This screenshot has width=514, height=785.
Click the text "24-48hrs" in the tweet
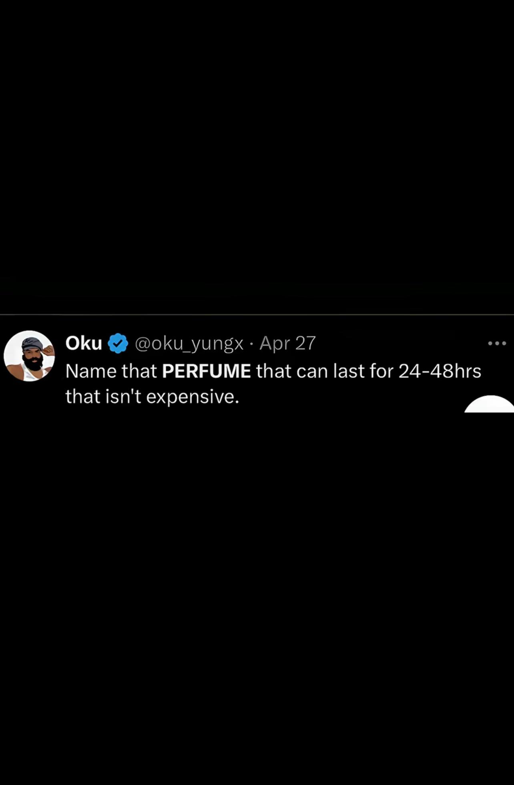(440, 371)
